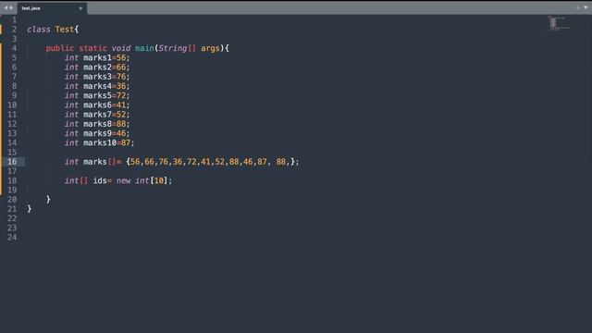
Task: Click line number 24 in gutter
Action: coord(12,238)
